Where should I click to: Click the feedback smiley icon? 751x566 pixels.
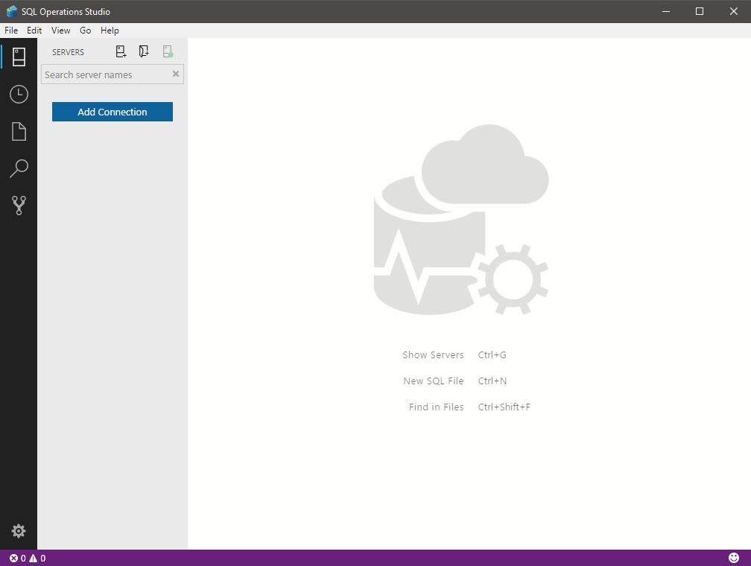point(734,557)
